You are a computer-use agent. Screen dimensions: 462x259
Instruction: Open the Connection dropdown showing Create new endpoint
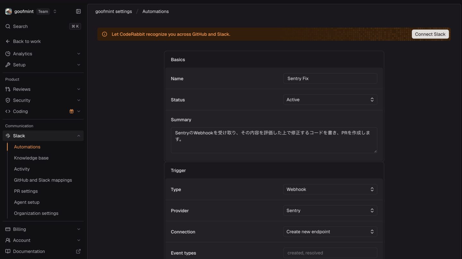330,232
